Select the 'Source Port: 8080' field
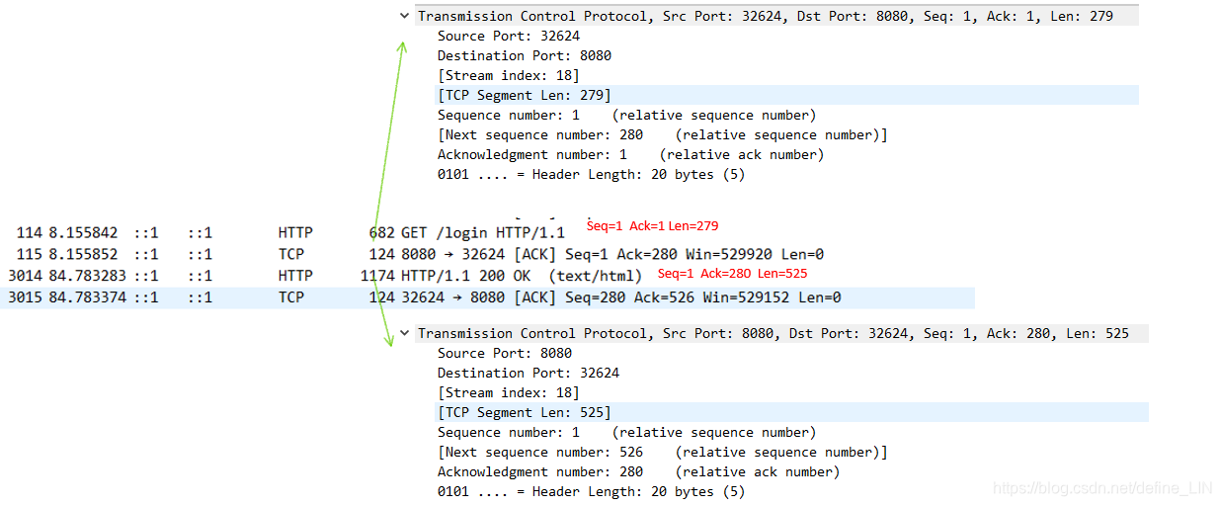Viewport: 1221px width, 506px height. pyautogui.click(x=505, y=353)
